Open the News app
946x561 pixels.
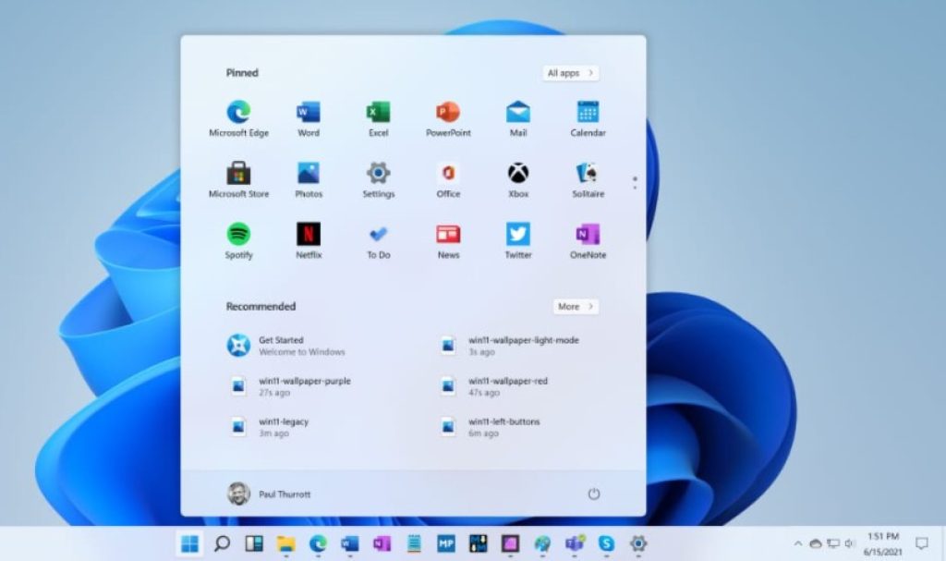tap(448, 241)
